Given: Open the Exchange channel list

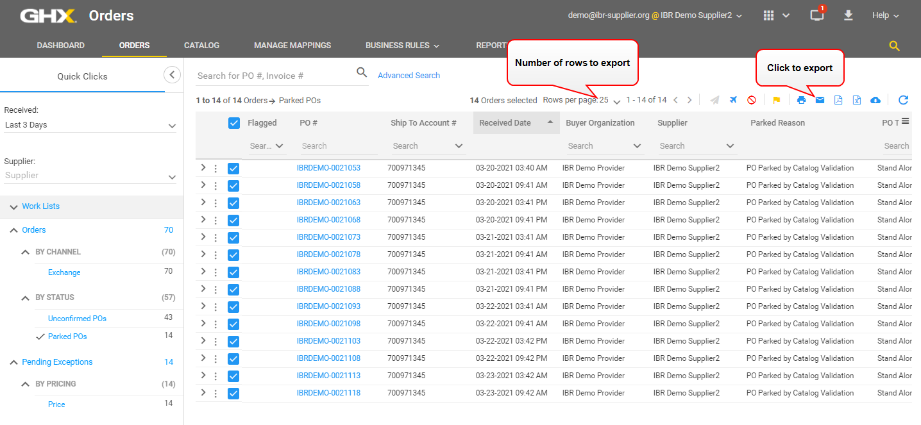Looking at the screenshot, I should pos(64,272).
